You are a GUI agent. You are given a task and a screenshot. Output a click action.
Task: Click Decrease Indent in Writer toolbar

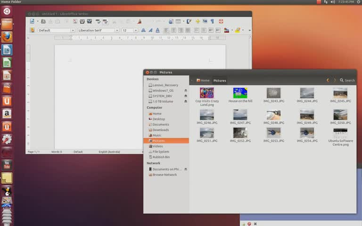point(211,30)
